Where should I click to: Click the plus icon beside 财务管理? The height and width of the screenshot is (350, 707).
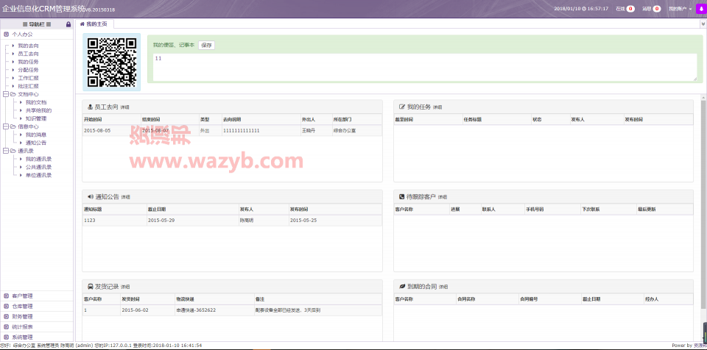pos(7,317)
